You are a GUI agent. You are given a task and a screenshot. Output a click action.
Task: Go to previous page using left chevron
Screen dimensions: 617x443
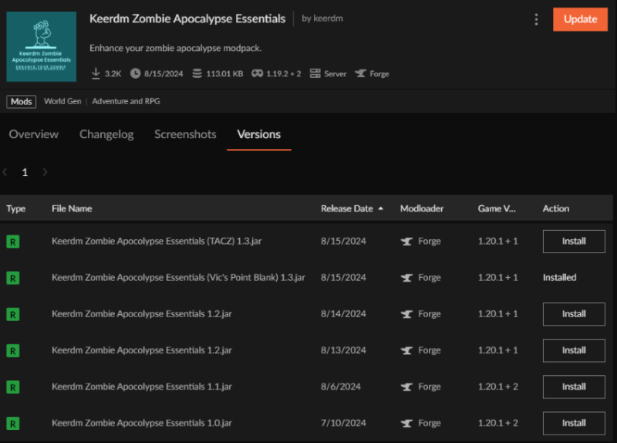5,173
